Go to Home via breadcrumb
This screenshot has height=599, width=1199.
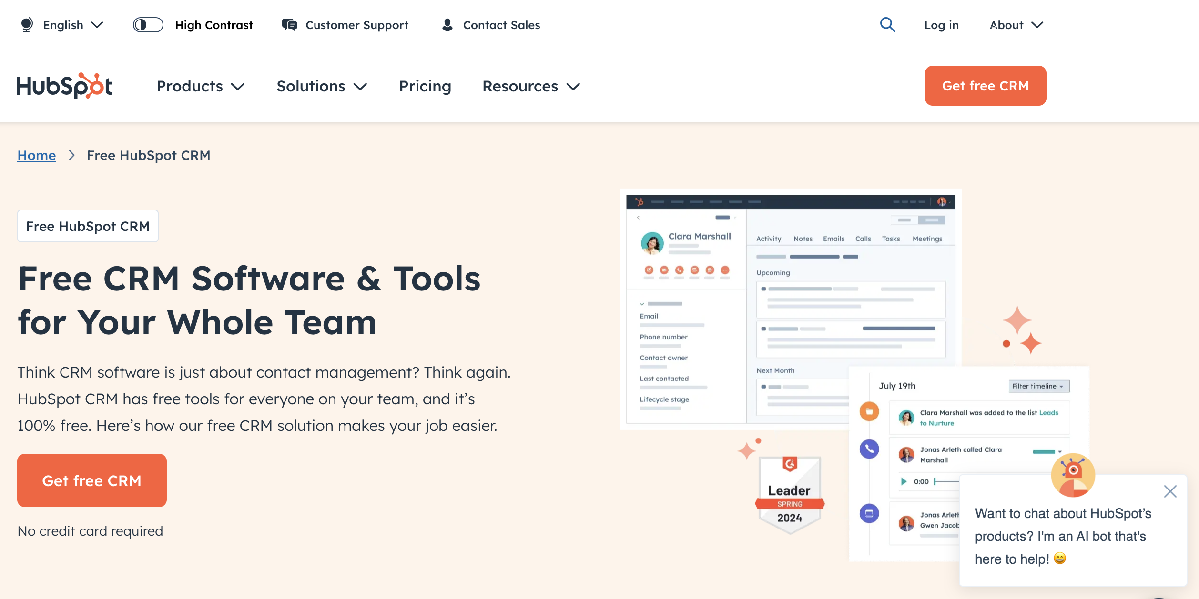37,155
